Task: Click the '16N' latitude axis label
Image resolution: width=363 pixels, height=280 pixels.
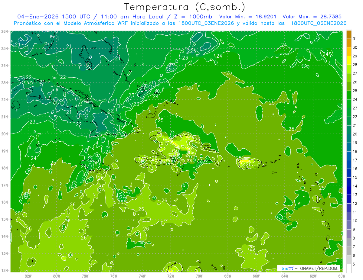Action: 4,202
